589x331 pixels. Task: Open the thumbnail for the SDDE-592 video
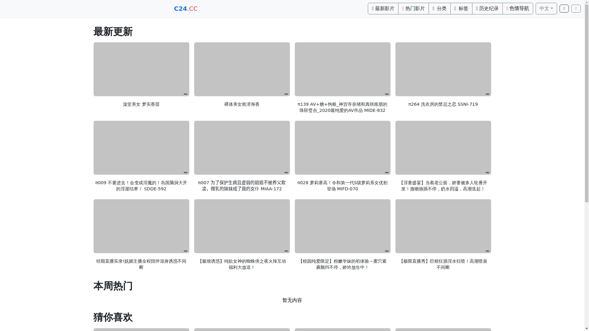tap(141, 148)
